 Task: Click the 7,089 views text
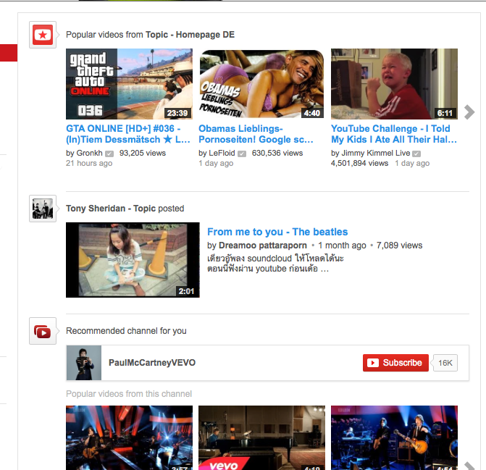(399, 246)
